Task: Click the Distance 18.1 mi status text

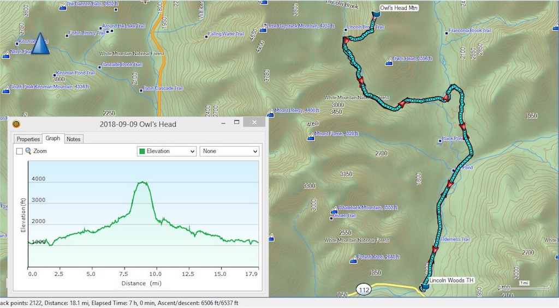Action: 66,303
